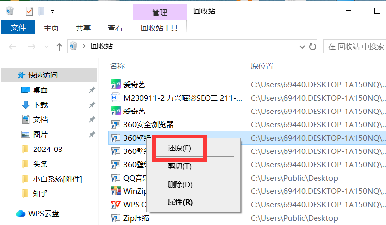Click the New Folder quick access icon
The image size is (386, 225).
(41, 11)
